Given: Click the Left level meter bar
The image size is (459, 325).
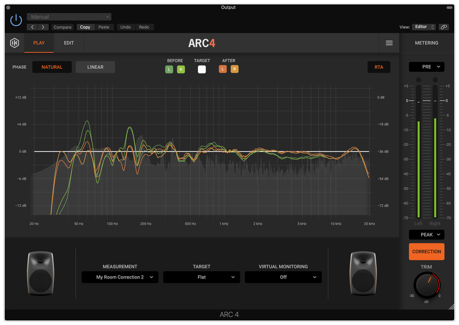Looking at the screenshot, I should click(418, 152).
